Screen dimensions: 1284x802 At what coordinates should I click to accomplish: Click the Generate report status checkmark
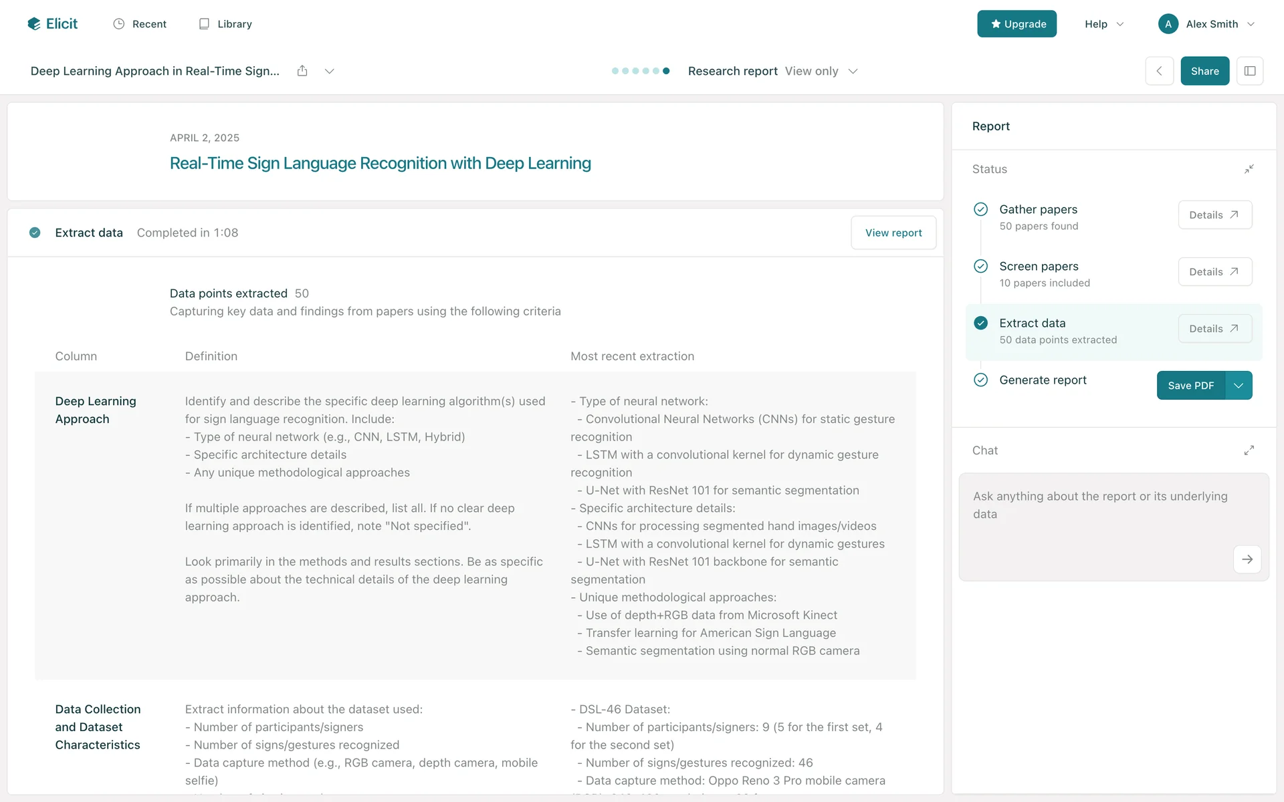click(x=980, y=380)
